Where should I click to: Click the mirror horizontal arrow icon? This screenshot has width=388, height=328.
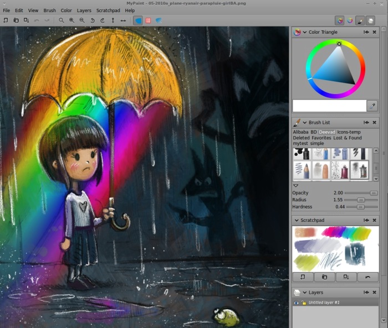(x=123, y=20)
